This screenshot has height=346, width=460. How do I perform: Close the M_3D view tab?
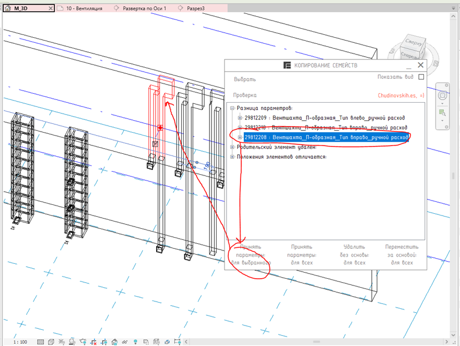click(51, 8)
